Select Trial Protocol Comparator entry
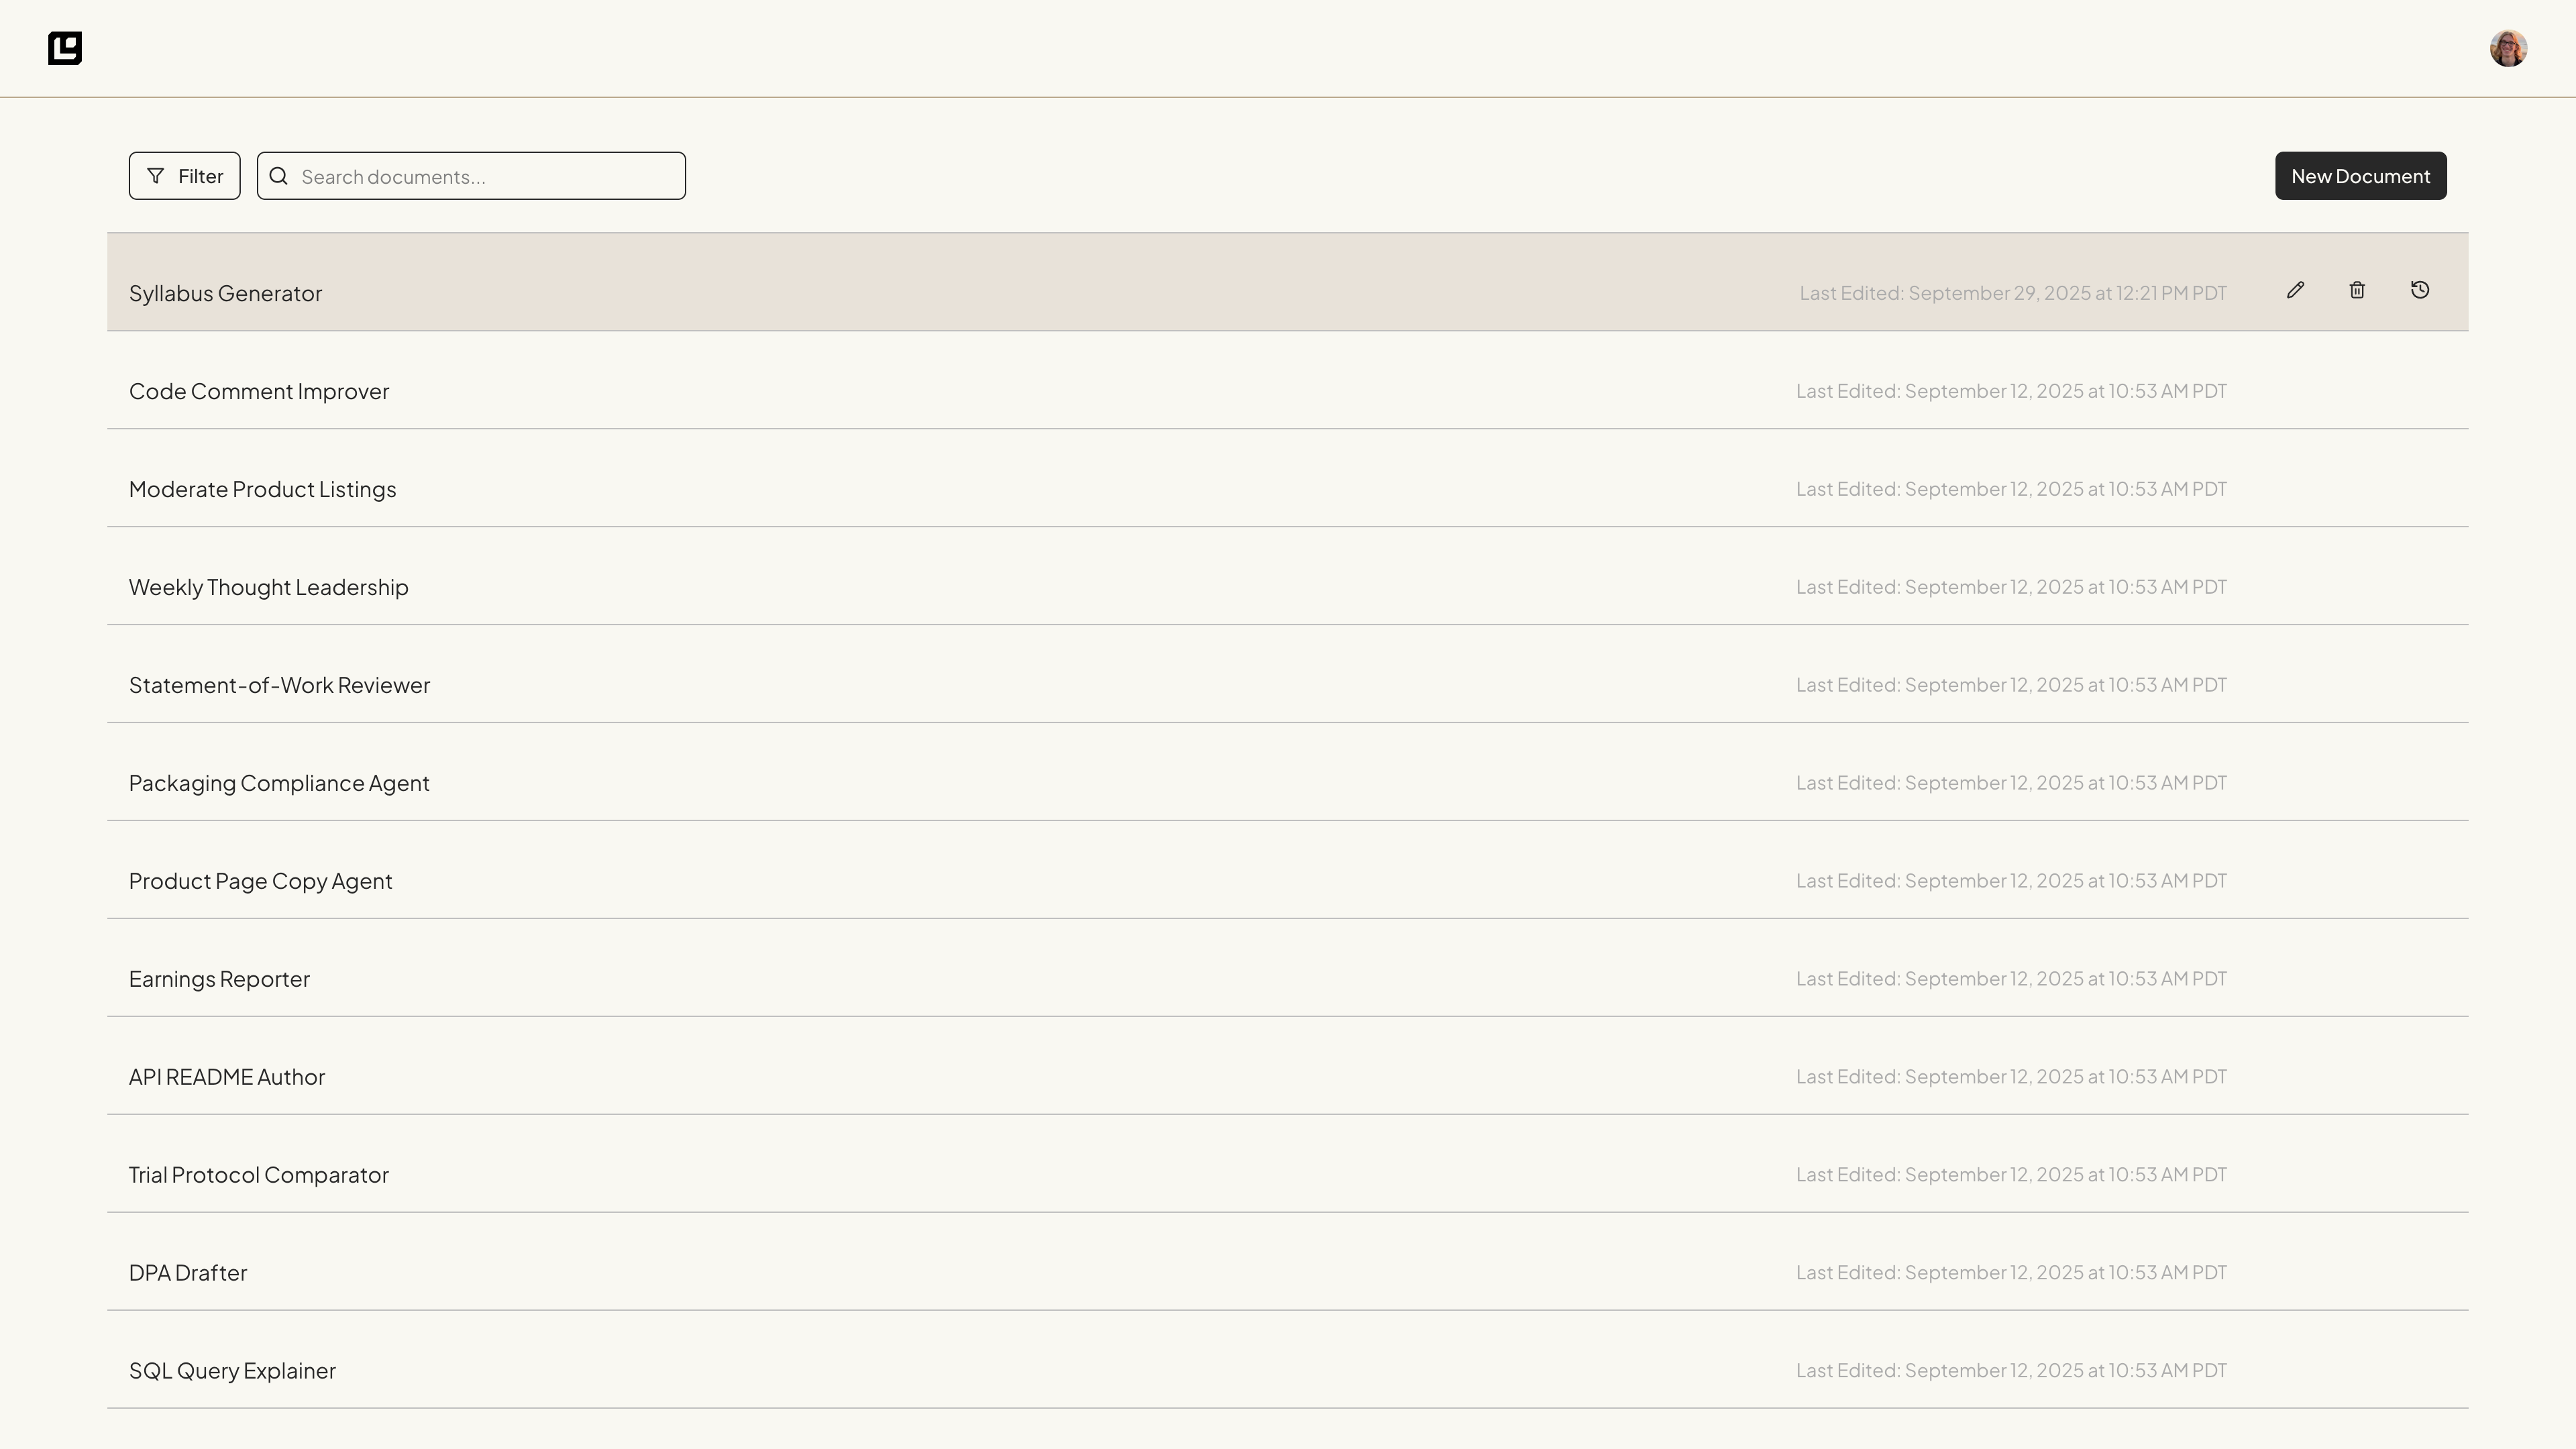Image resolution: width=2576 pixels, height=1449 pixels. [259, 1175]
